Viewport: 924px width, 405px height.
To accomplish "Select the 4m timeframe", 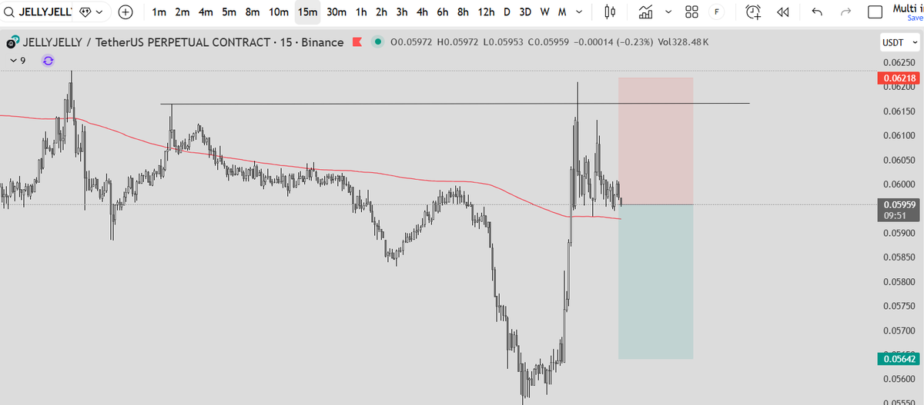I will click(x=206, y=12).
